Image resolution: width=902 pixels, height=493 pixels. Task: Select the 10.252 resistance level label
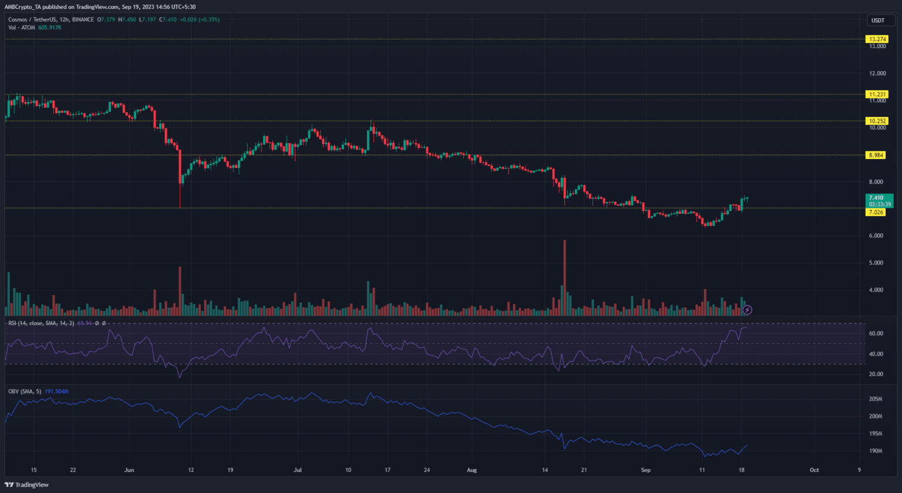pos(877,121)
